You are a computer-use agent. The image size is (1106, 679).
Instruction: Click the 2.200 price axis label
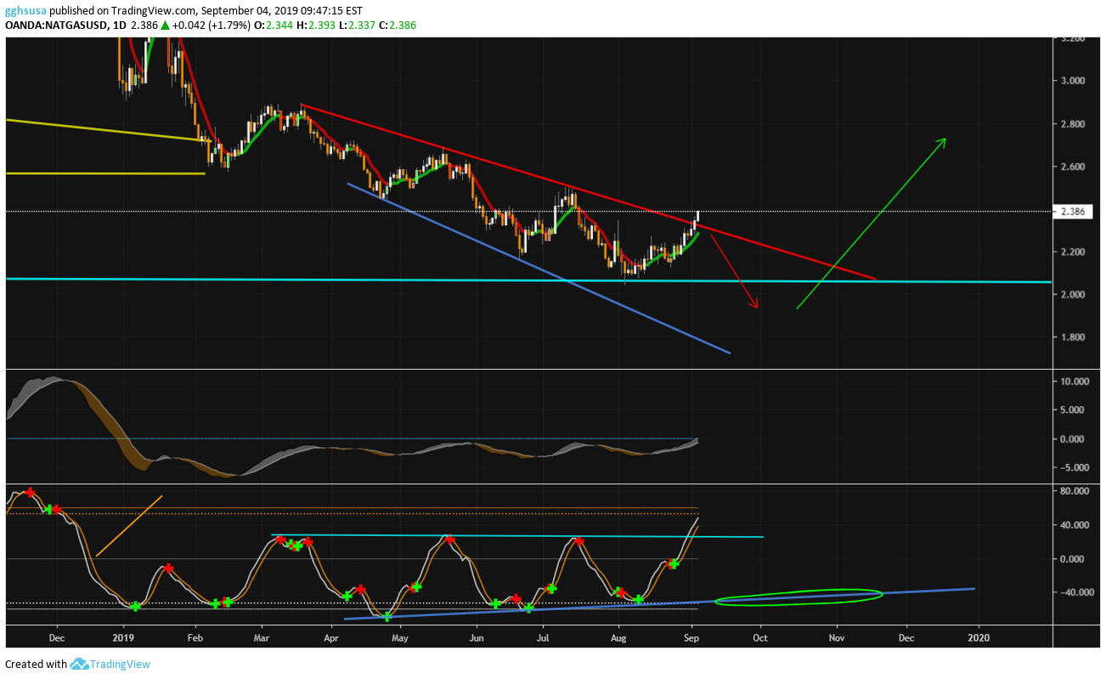coord(1074,252)
